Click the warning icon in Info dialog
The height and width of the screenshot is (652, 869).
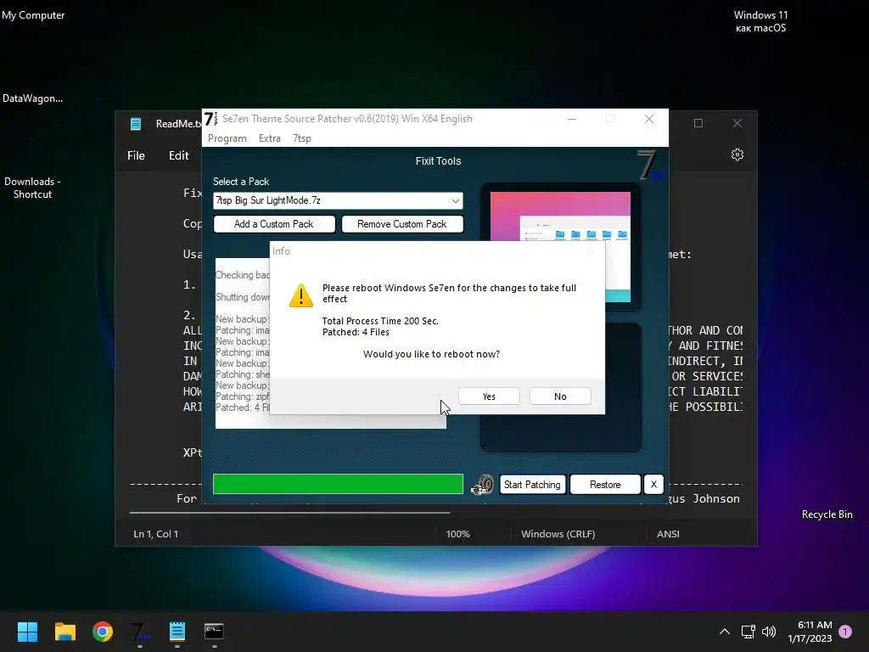point(301,295)
